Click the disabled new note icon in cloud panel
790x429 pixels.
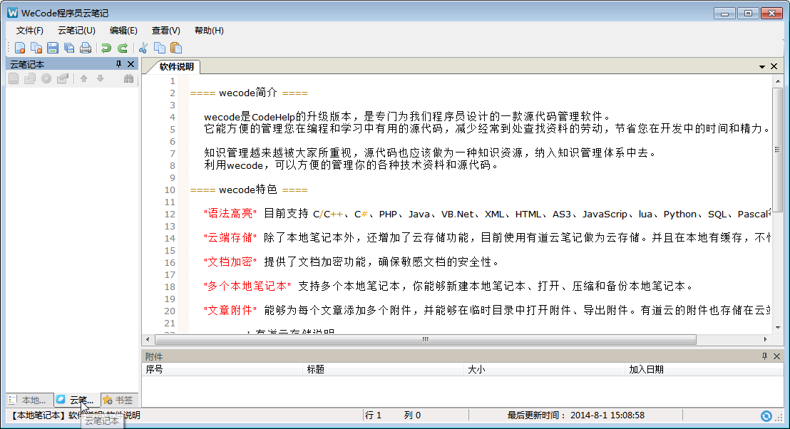(x=14, y=78)
